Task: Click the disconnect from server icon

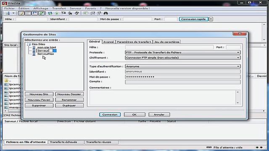Action: click(x=70, y=13)
